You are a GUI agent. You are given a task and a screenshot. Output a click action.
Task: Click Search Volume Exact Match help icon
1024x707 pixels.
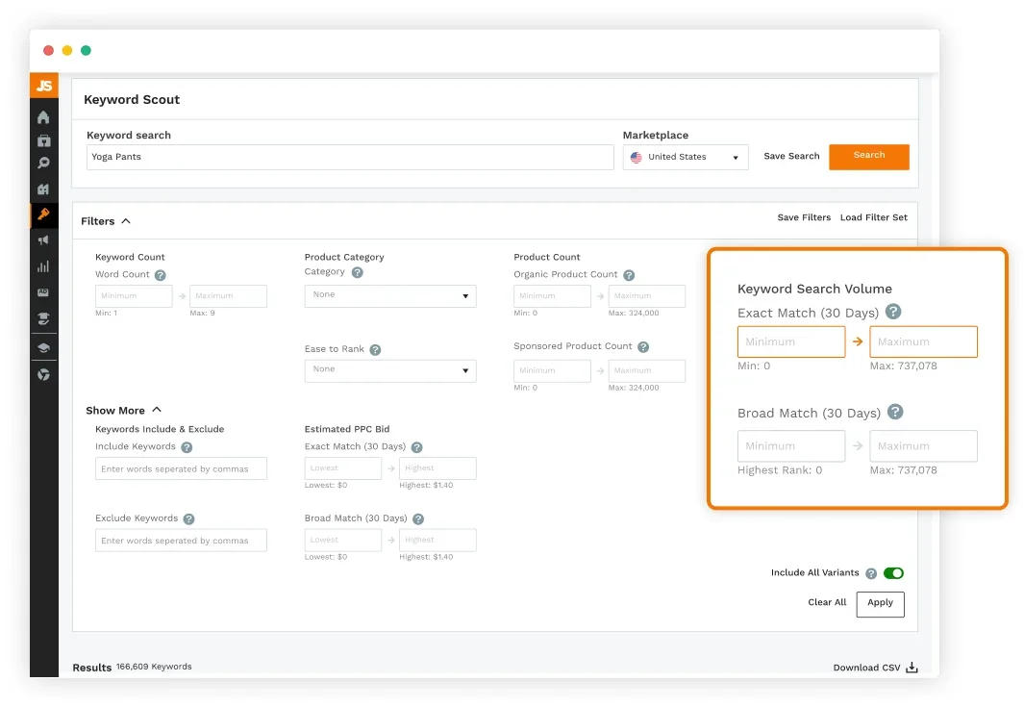[893, 312]
